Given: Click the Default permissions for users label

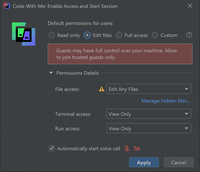Looking at the screenshot, I should [81, 23].
